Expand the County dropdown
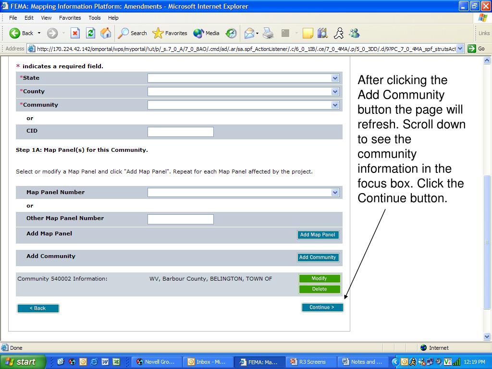This screenshot has width=492, height=369. point(335,92)
